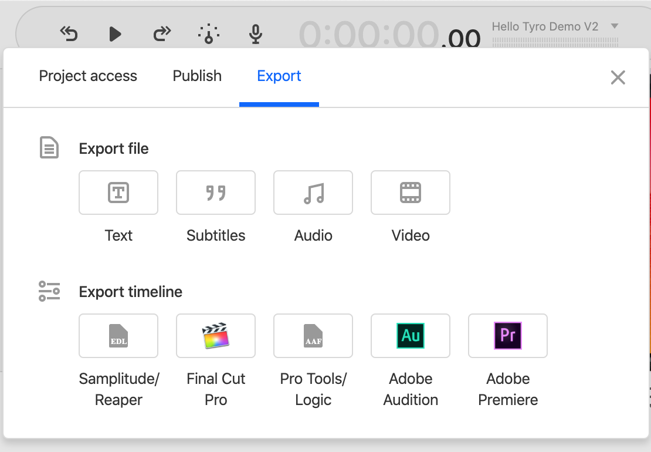Image resolution: width=651 pixels, height=452 pixels.
Task: Open the Publish tab
Action: coord(197,76)
